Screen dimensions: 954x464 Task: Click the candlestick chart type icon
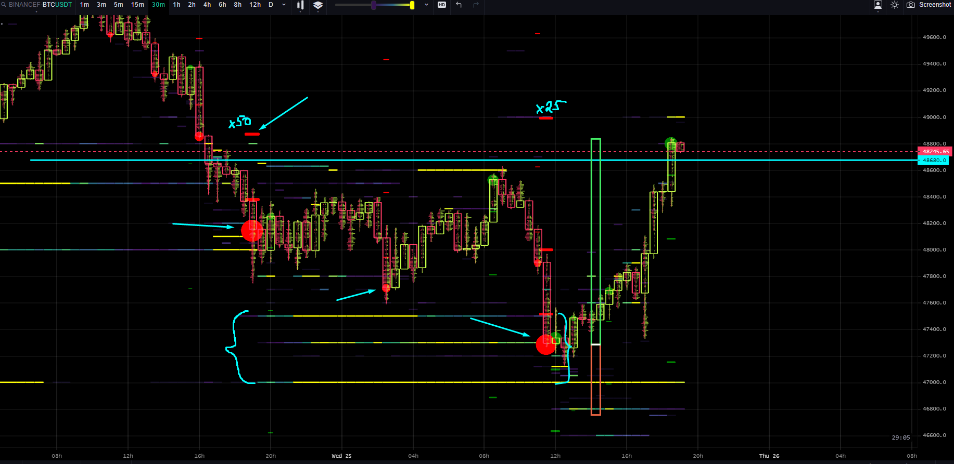point(300,5)
